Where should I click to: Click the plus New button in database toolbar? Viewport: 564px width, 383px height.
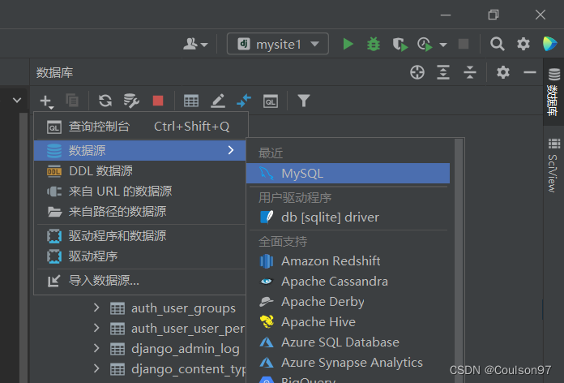tap(47, 101)
